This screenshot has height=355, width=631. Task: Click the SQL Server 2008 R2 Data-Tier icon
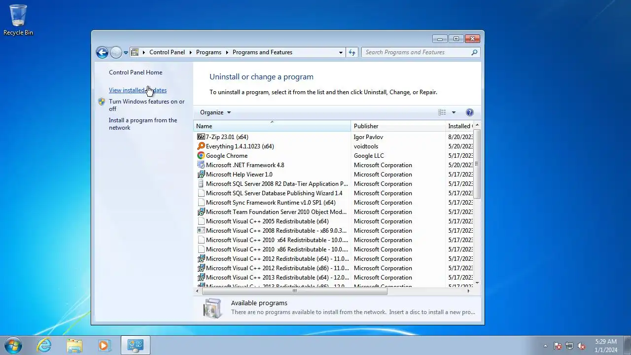click(x=201, y=183)
